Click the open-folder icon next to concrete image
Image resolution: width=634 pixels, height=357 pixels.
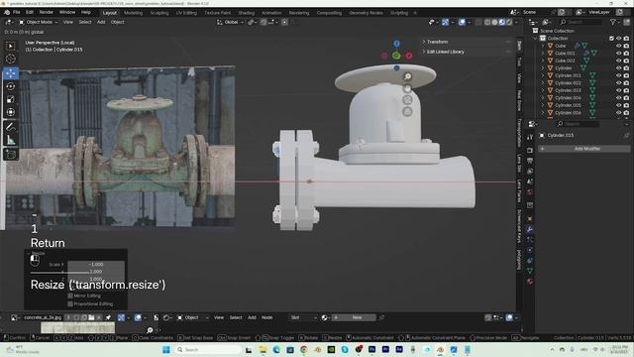click(92, 317)
